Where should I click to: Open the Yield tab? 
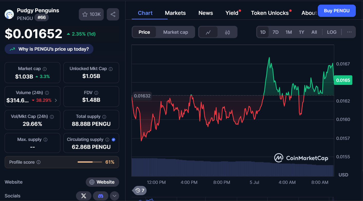(x=232, y=13)
